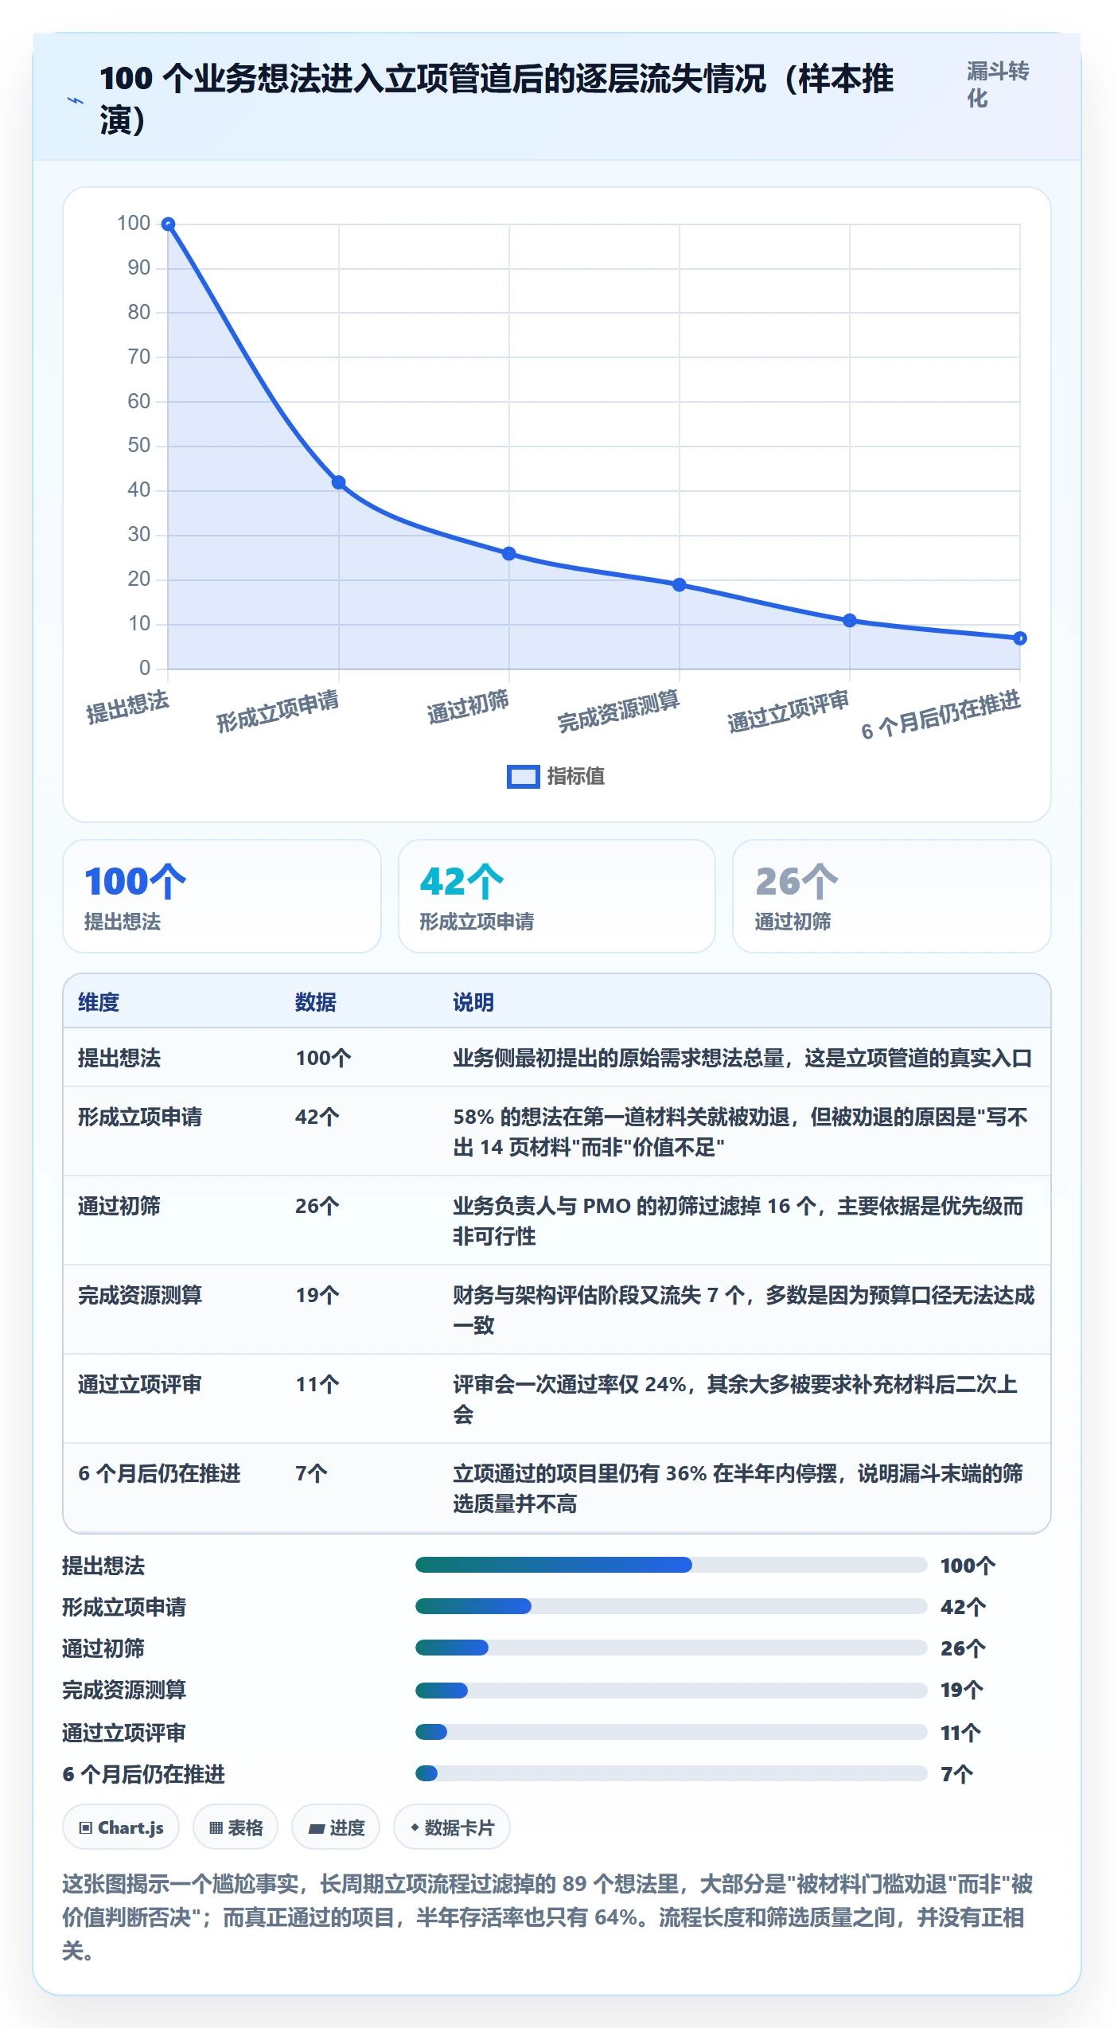This screenshot has width=1114, height=2028.
Task: Select the 数据卡片 chip
Action: click(452, 1827)
